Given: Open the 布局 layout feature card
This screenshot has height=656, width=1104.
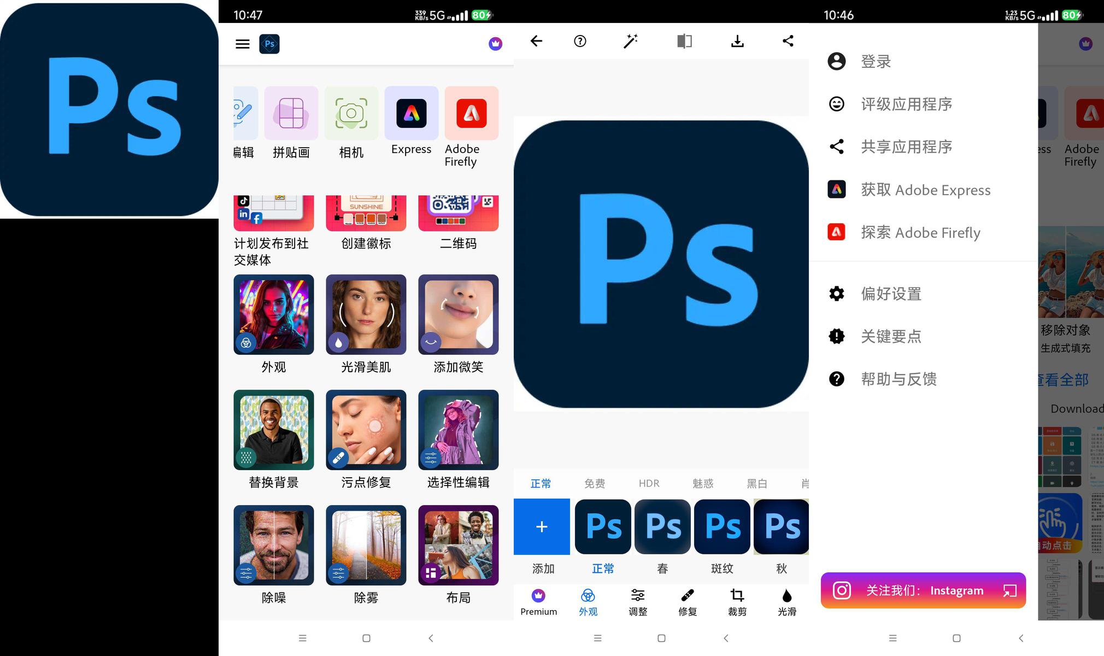Looking at the screenshot, I should coord(459,555).
